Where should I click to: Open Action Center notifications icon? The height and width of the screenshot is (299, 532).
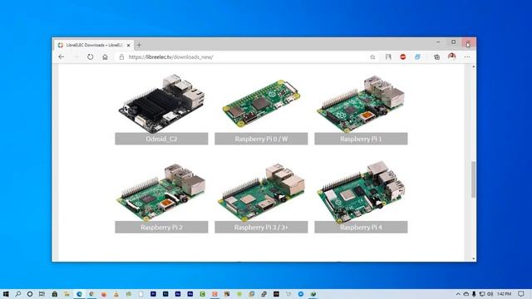coord(521,294)
